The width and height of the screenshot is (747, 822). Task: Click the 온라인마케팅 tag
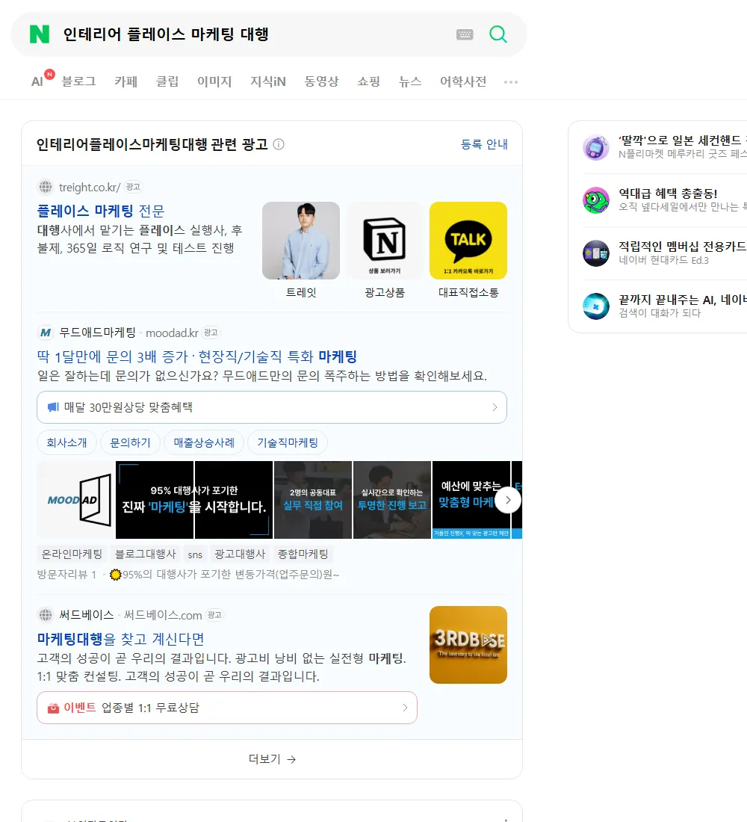tap(72, 554)
